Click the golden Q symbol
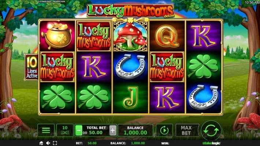This screenshot has width=260, height=146. 167,36
